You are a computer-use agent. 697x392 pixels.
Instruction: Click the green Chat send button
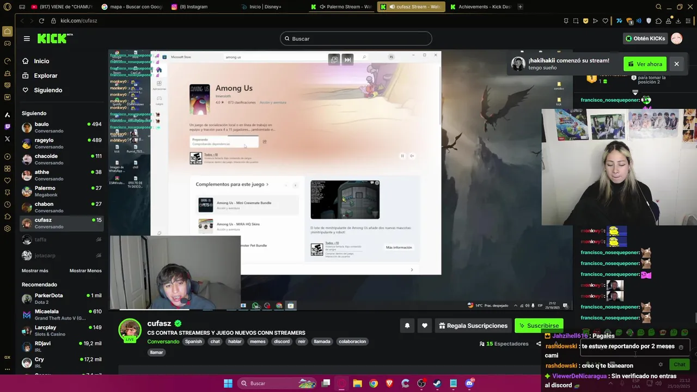[679, 364]
